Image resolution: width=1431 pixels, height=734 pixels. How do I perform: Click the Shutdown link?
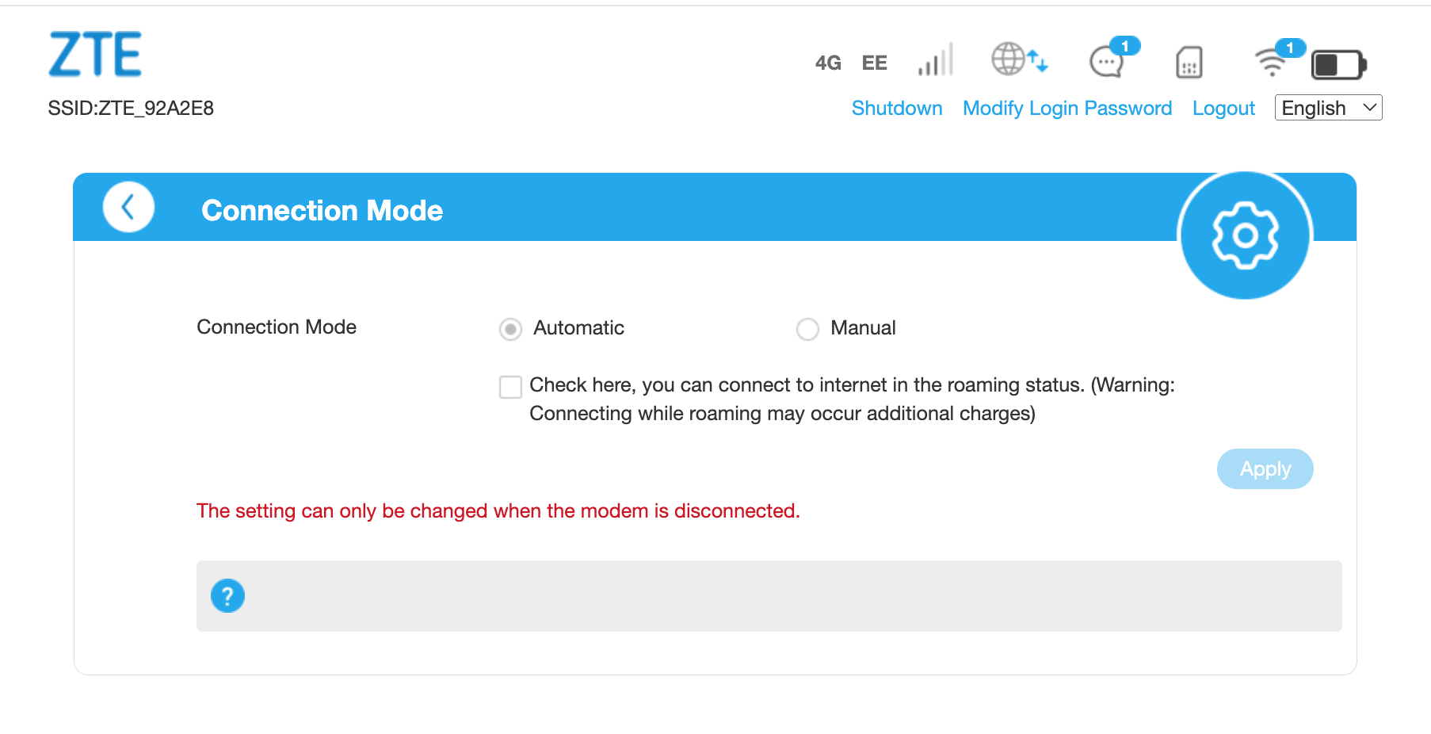pos(897,108)
